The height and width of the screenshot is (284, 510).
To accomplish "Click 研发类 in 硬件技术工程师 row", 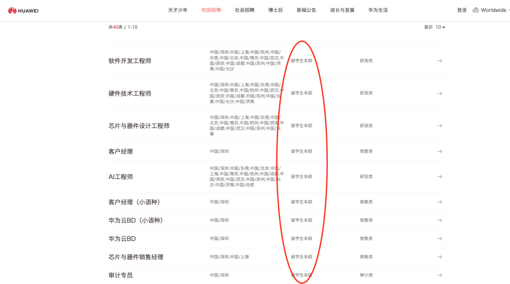I will tap(366, 93).
